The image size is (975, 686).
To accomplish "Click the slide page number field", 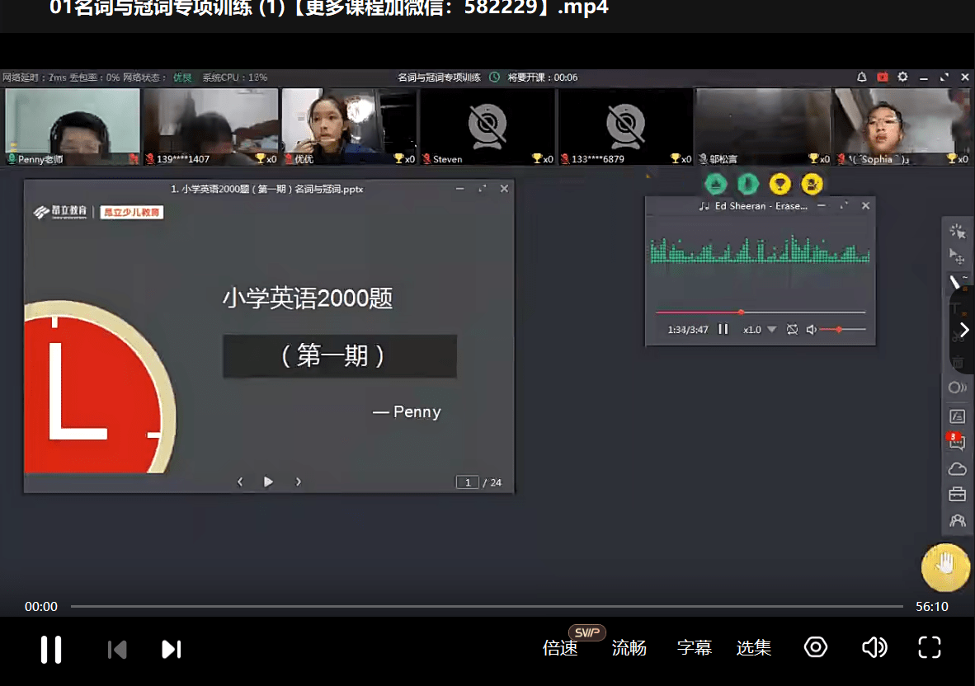I will (468, 482).
